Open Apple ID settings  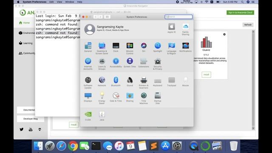point(172,28)
